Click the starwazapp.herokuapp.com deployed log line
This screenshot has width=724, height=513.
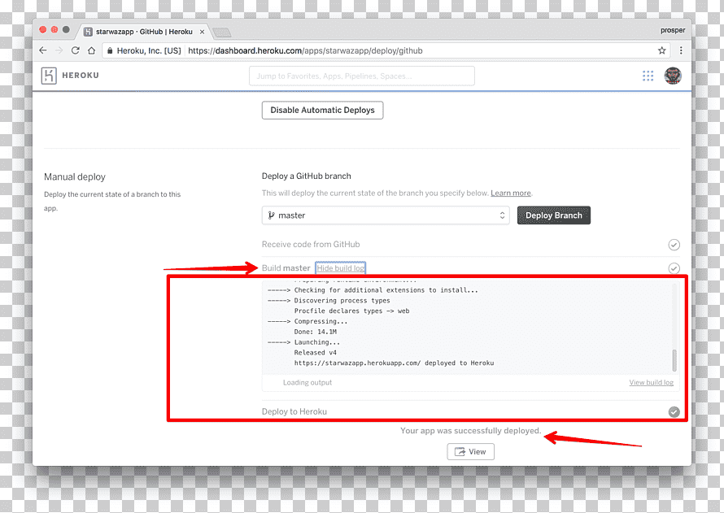(x=394, y=363)
